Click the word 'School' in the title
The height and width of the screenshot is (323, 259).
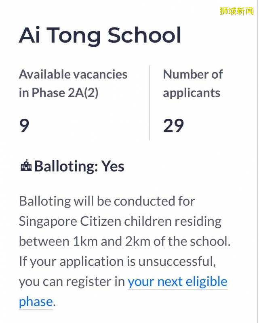pyautogui.click(x=144, y=35)
